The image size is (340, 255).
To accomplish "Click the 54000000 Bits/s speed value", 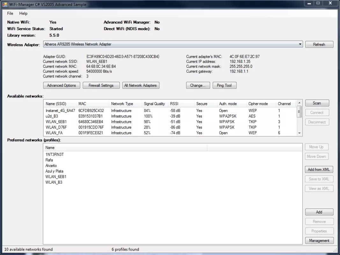I will 99,71.
